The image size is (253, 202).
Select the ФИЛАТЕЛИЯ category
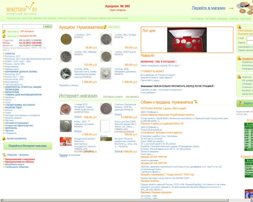point(12,92)
